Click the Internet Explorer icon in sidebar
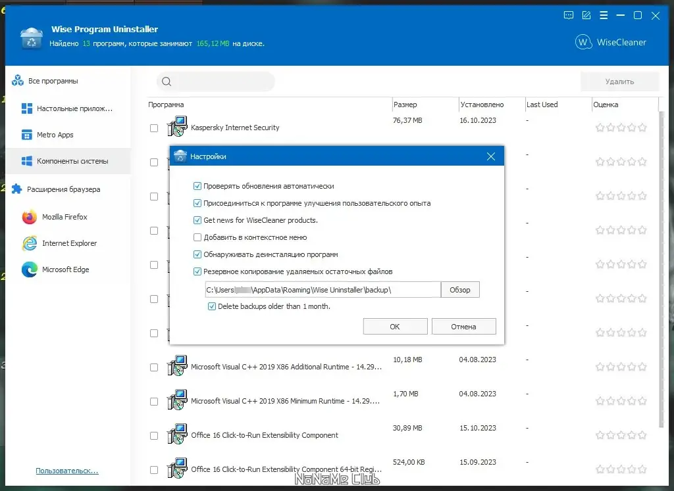 (x=29, y=243)
